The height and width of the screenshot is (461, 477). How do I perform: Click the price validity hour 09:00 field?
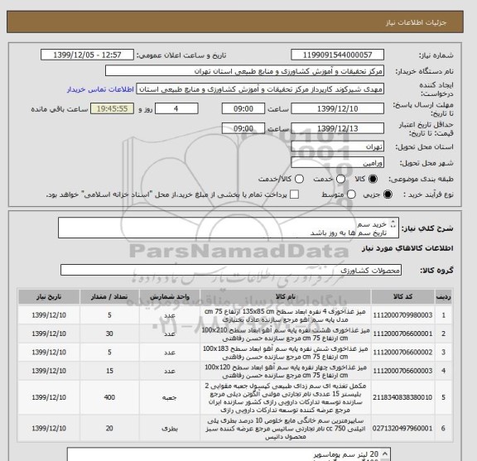pos(243,128)
